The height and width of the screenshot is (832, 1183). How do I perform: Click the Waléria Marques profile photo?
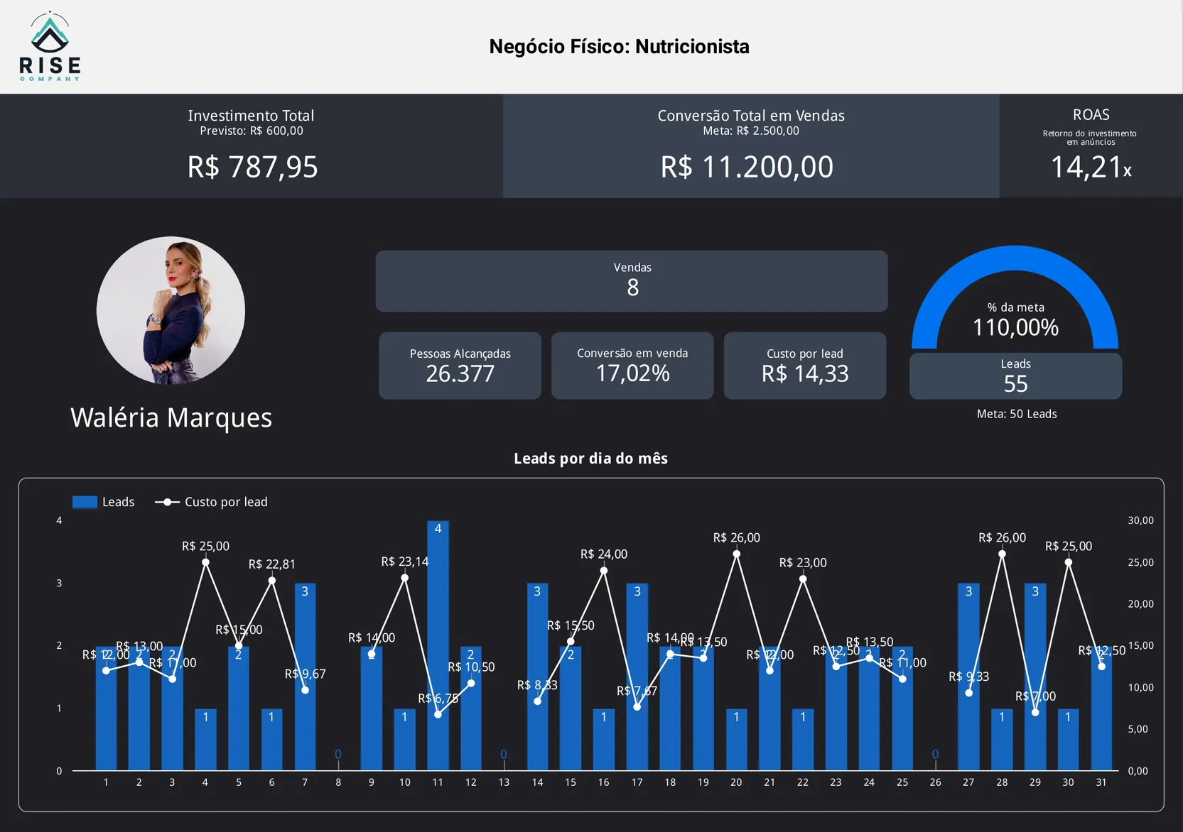pyautogui.click(x=171, y=310)
